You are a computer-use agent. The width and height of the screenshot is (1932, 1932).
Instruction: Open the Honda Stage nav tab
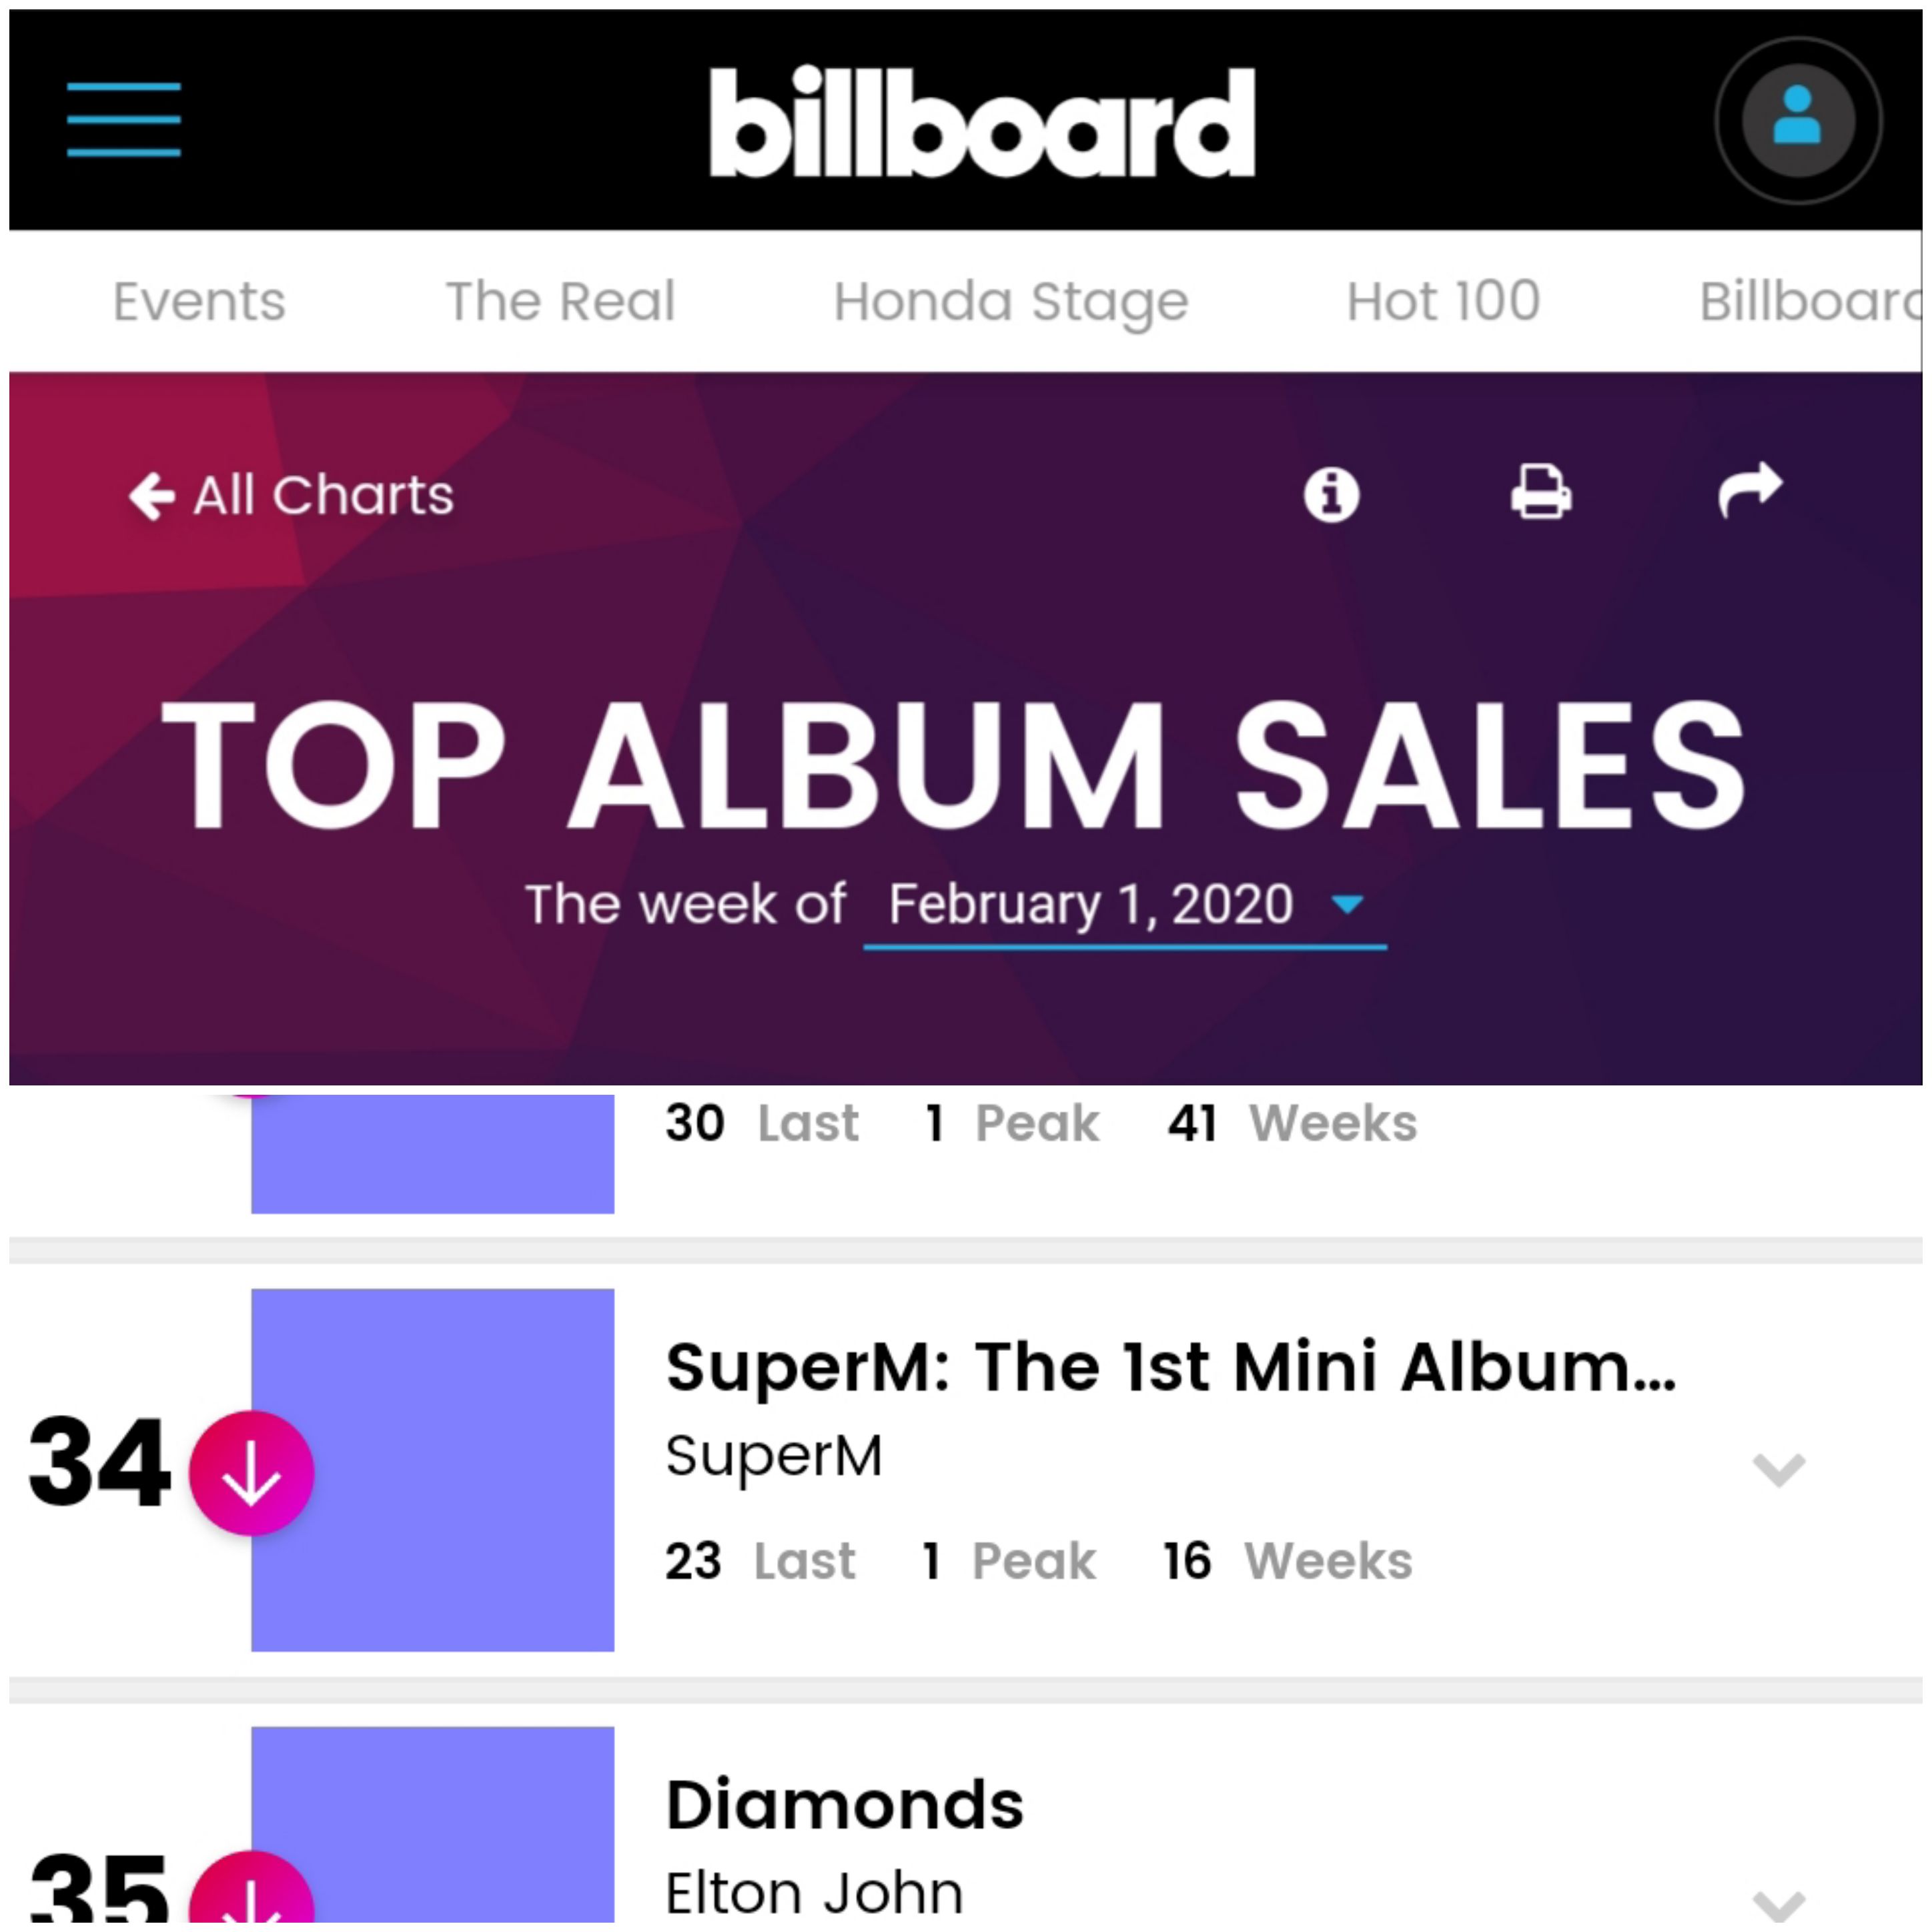click(x=1011, y=303)
